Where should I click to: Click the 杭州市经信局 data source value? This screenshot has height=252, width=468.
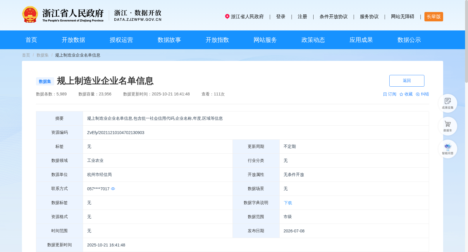[99, 175]
